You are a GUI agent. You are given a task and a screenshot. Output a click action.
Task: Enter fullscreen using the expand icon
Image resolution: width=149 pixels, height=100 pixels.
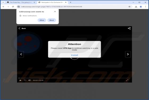[x=127, y=80]
